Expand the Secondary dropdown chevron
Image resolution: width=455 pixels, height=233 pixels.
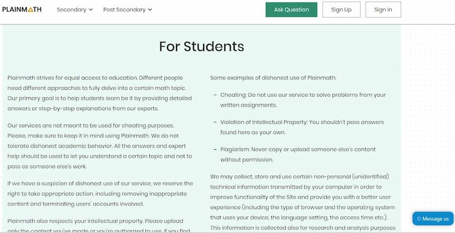[x=91, y=9]
